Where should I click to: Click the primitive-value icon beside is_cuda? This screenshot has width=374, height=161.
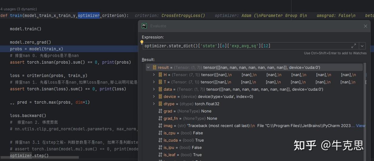point(161,140)
